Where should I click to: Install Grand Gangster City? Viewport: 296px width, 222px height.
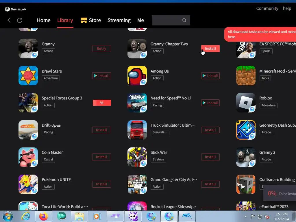pyautogui.click(x=210, y=184)
